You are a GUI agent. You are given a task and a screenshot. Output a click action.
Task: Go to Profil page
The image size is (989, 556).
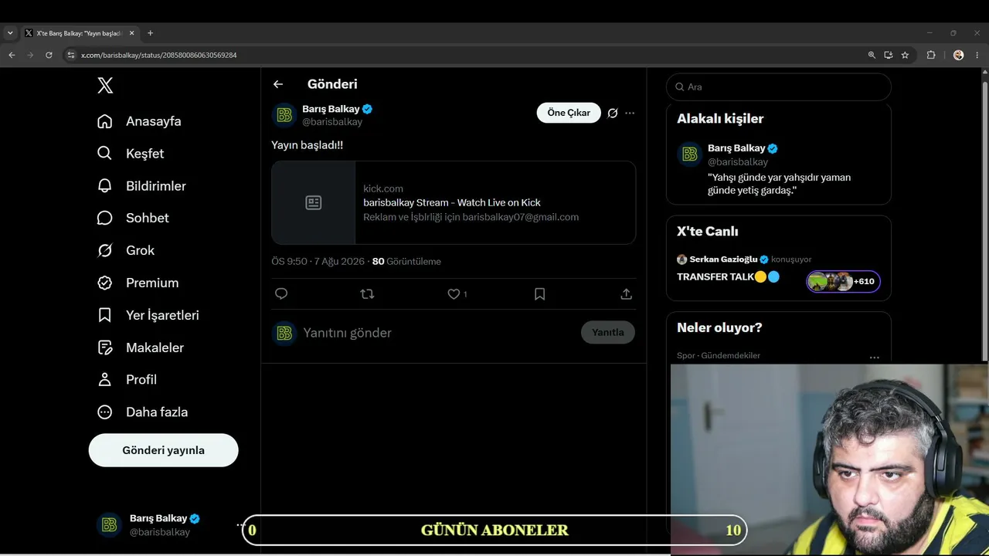coord(127,380)
